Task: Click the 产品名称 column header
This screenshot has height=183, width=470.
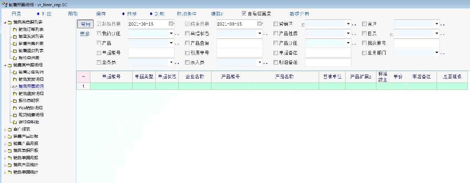Action: coord(284,77)
